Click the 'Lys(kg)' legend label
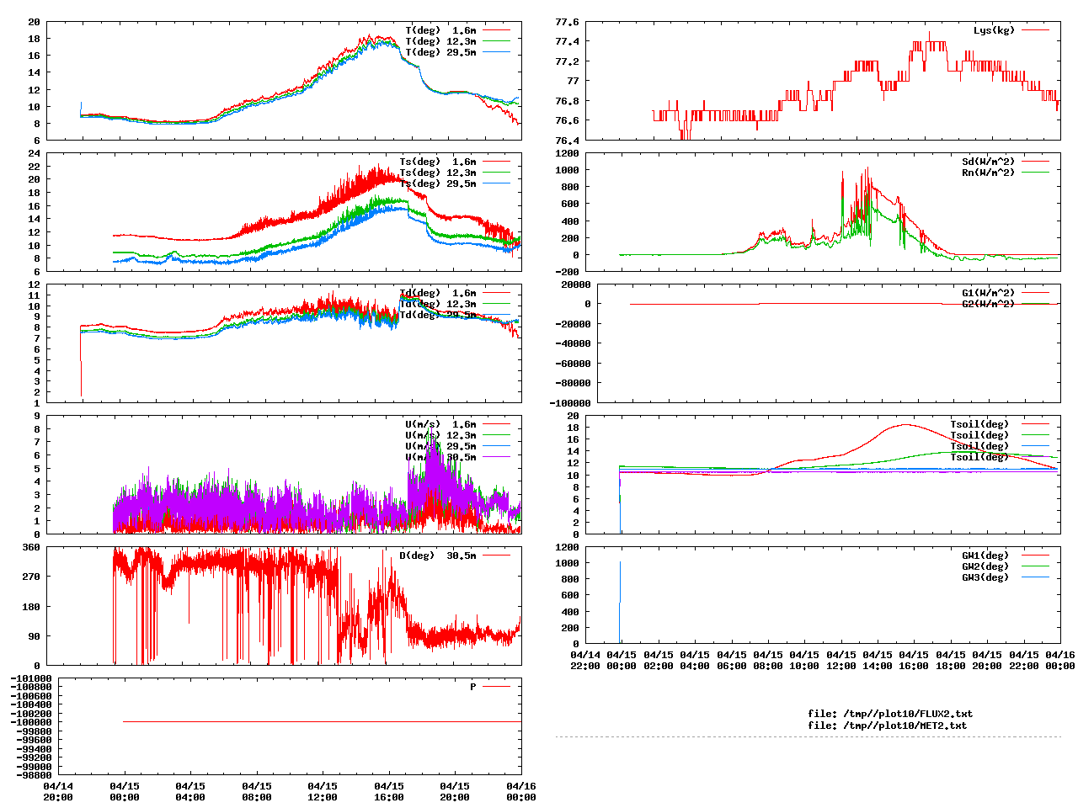 994,30
